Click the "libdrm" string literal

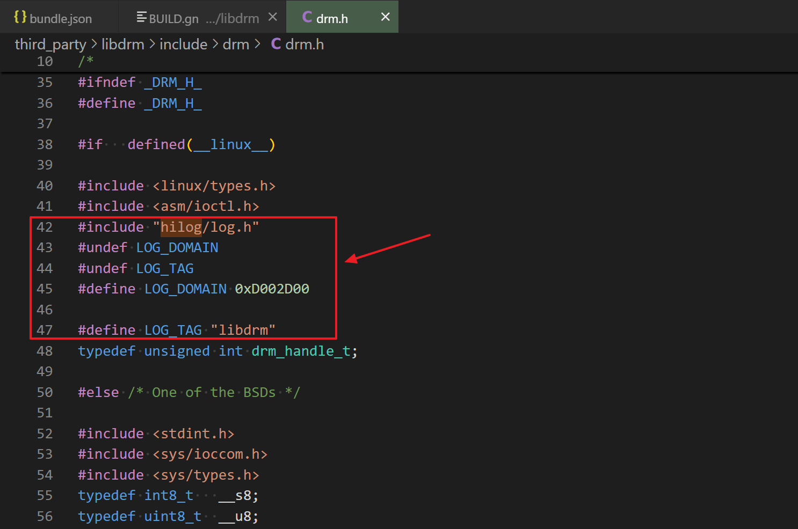point(243,330)
